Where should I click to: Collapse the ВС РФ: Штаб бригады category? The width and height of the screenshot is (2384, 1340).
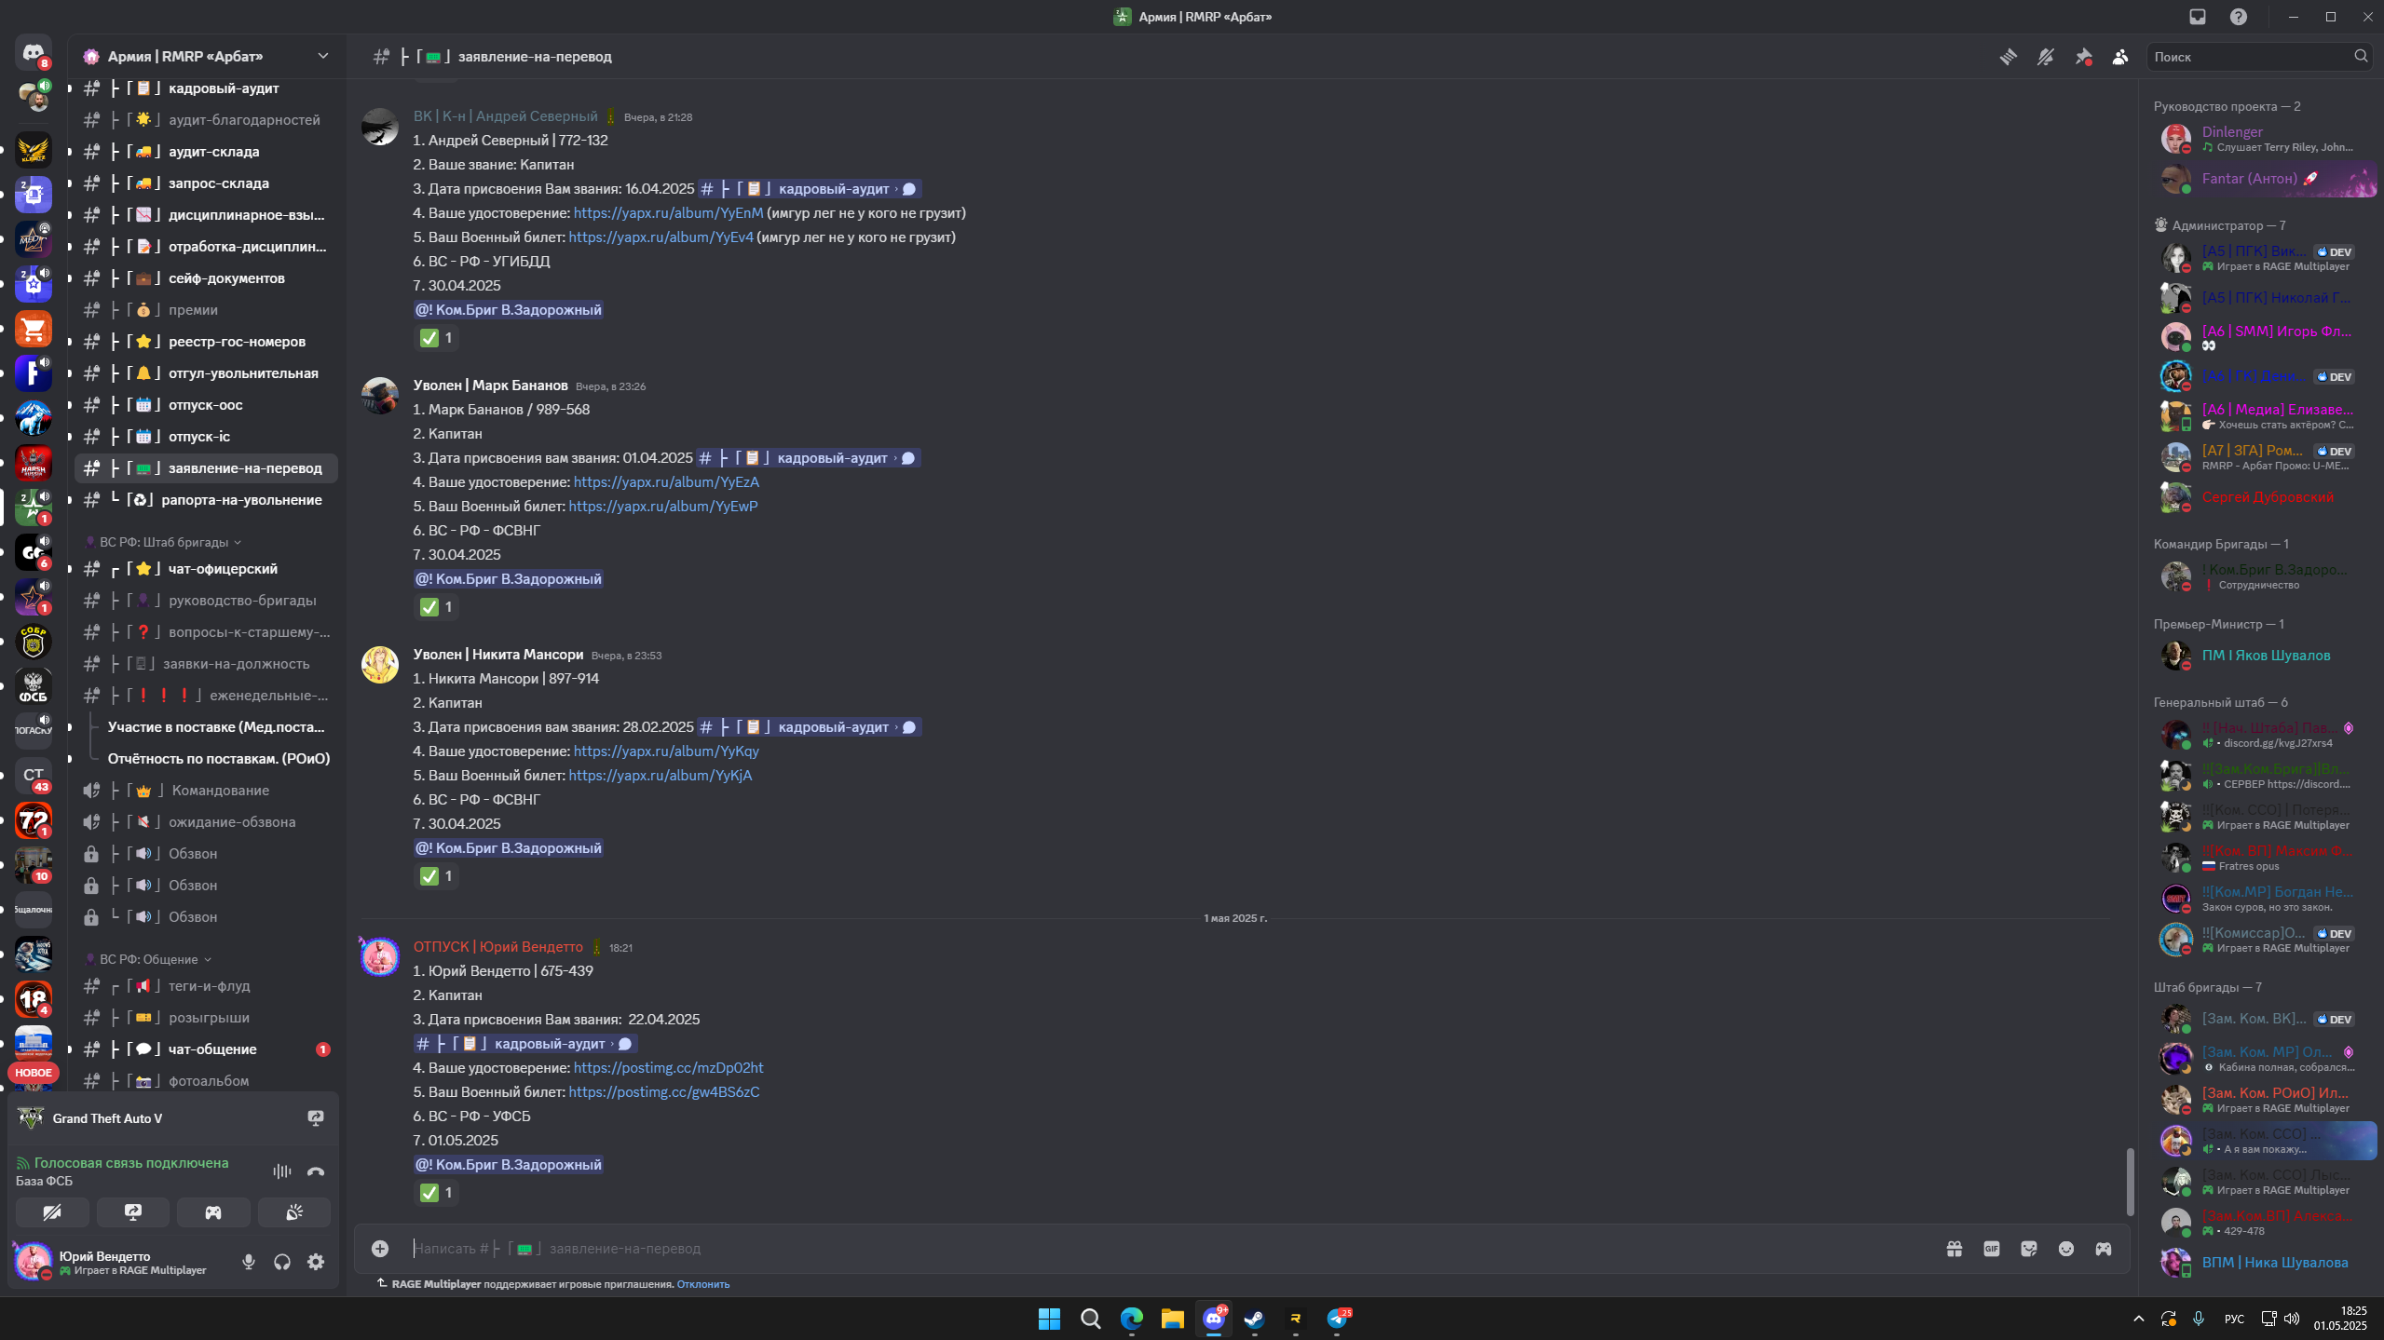[x=165, y=542]
